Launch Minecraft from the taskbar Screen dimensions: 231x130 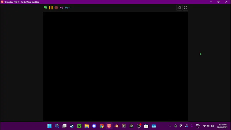tap(79, 126)
